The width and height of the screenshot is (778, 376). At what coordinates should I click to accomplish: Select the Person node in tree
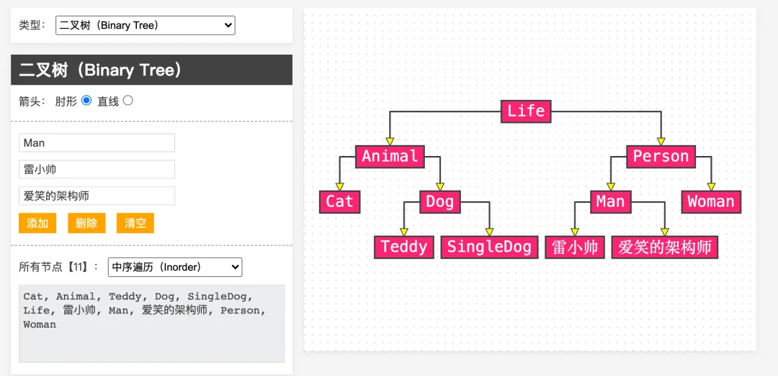coord(661,157)
